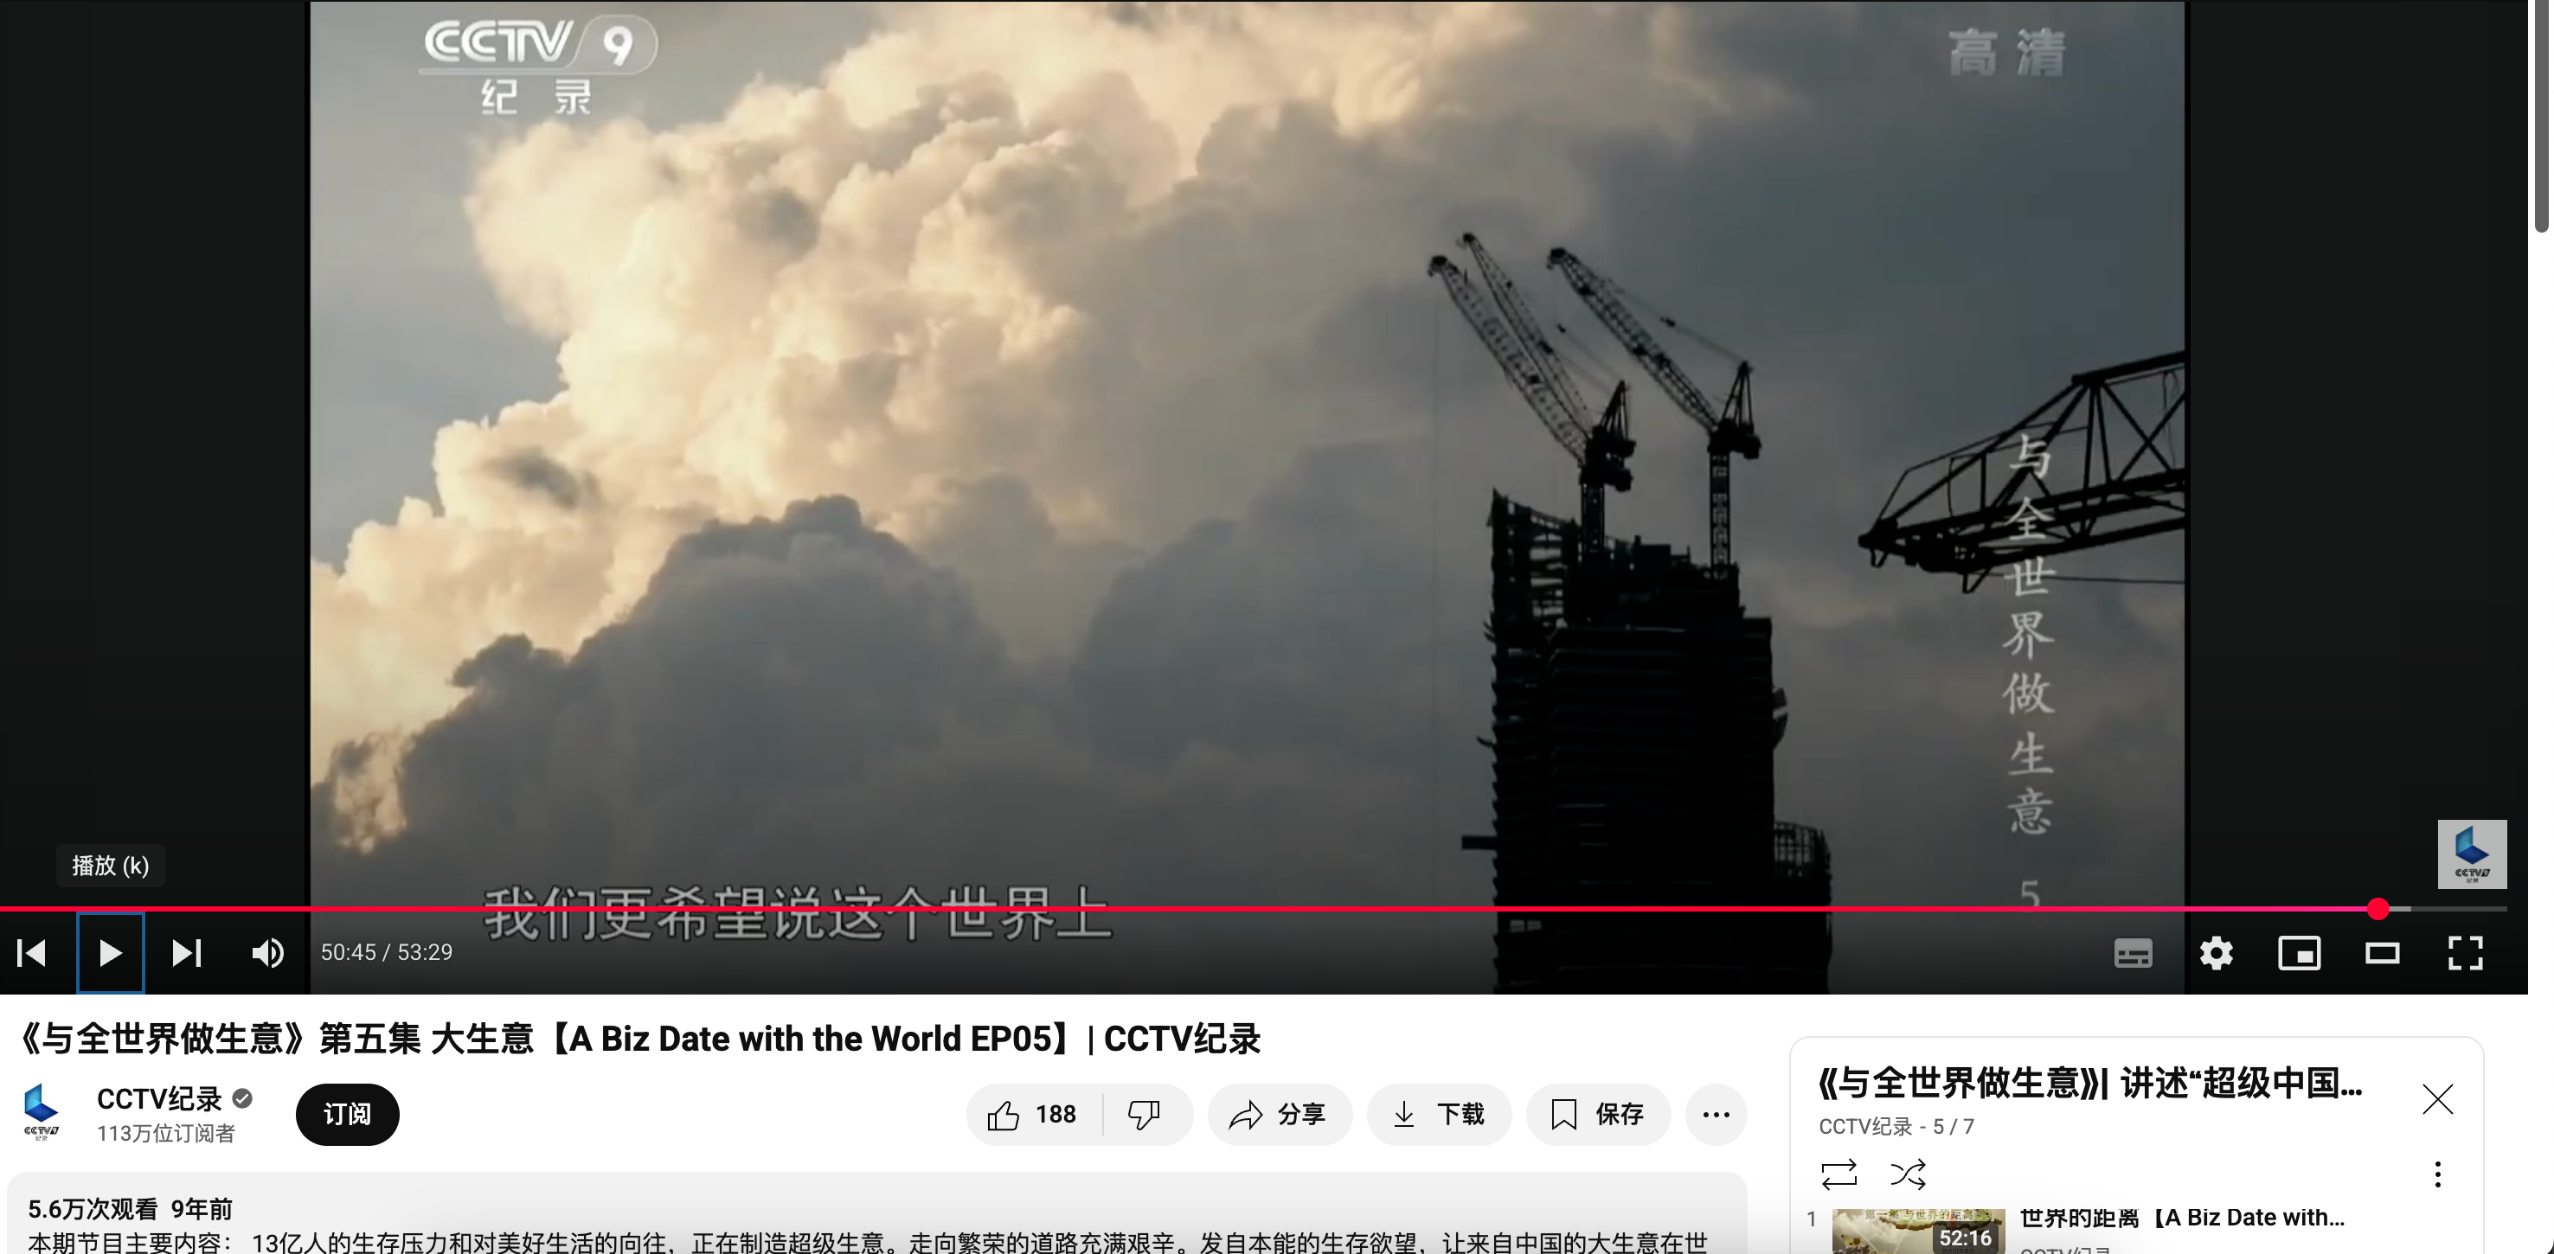The image size is (2554, 1254).
Task: Open playlist title 《与全世界做生意》
Action: tap(2091, 1084)
